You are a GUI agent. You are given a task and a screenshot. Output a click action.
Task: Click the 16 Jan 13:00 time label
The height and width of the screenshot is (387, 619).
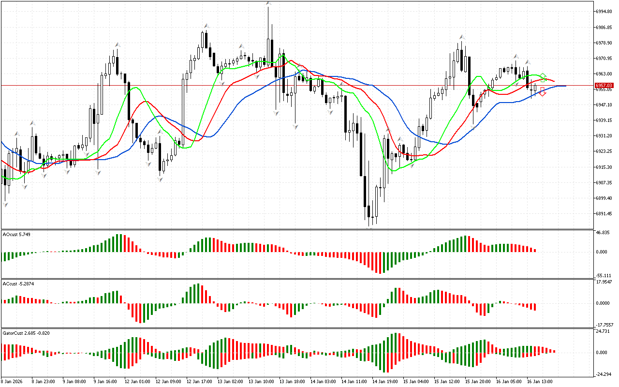pyautogui.click(x=540, y=382)
